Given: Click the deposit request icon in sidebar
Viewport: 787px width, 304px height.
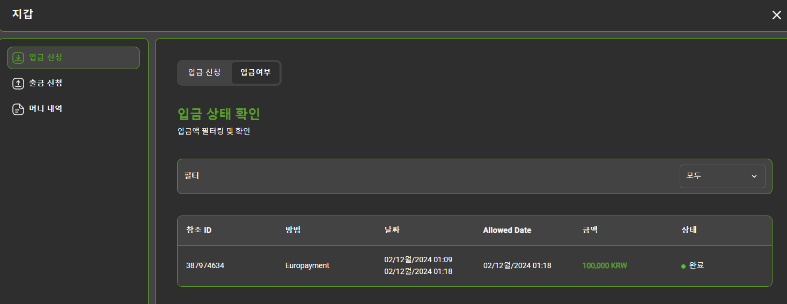Looking at the screenshot, I should (x=18, y=58).
